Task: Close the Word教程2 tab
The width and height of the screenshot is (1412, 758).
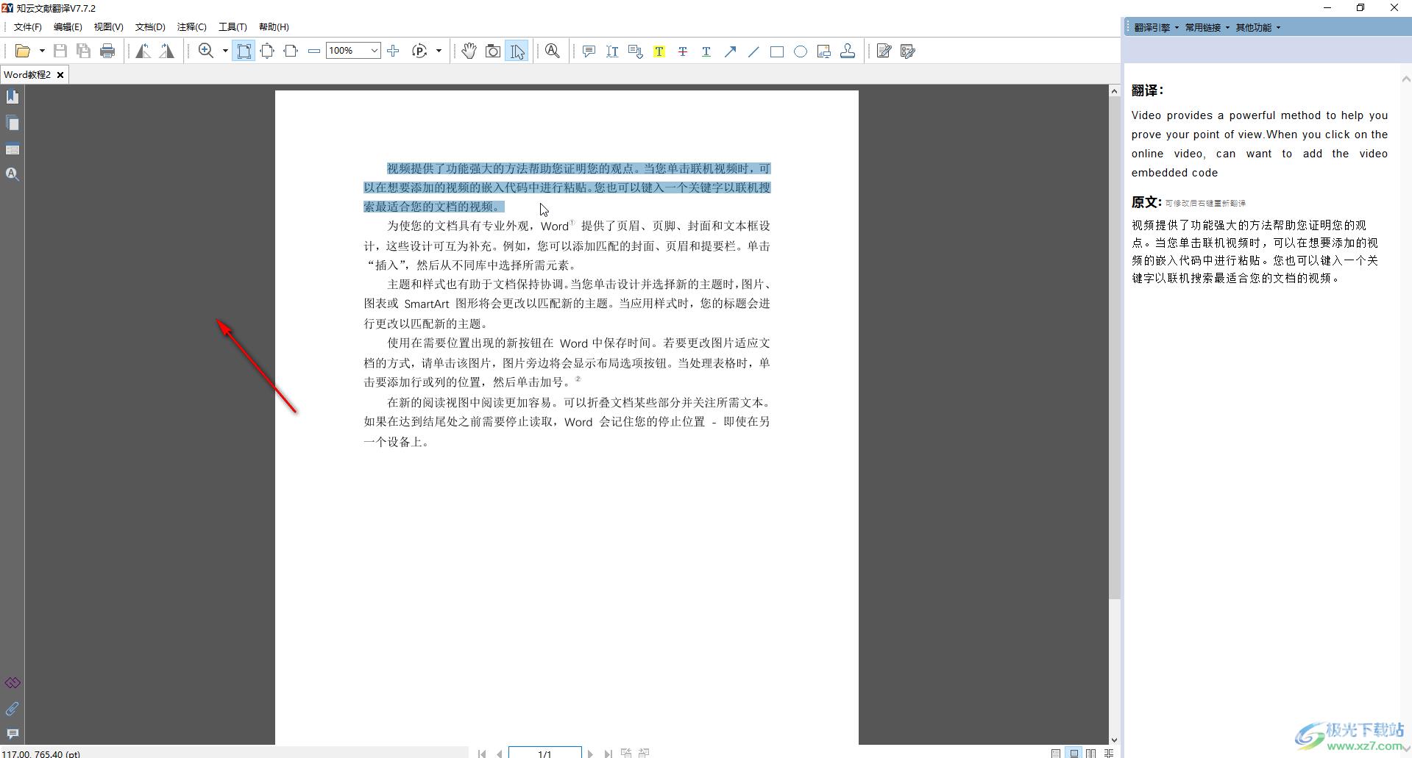Action: [60, 74]
